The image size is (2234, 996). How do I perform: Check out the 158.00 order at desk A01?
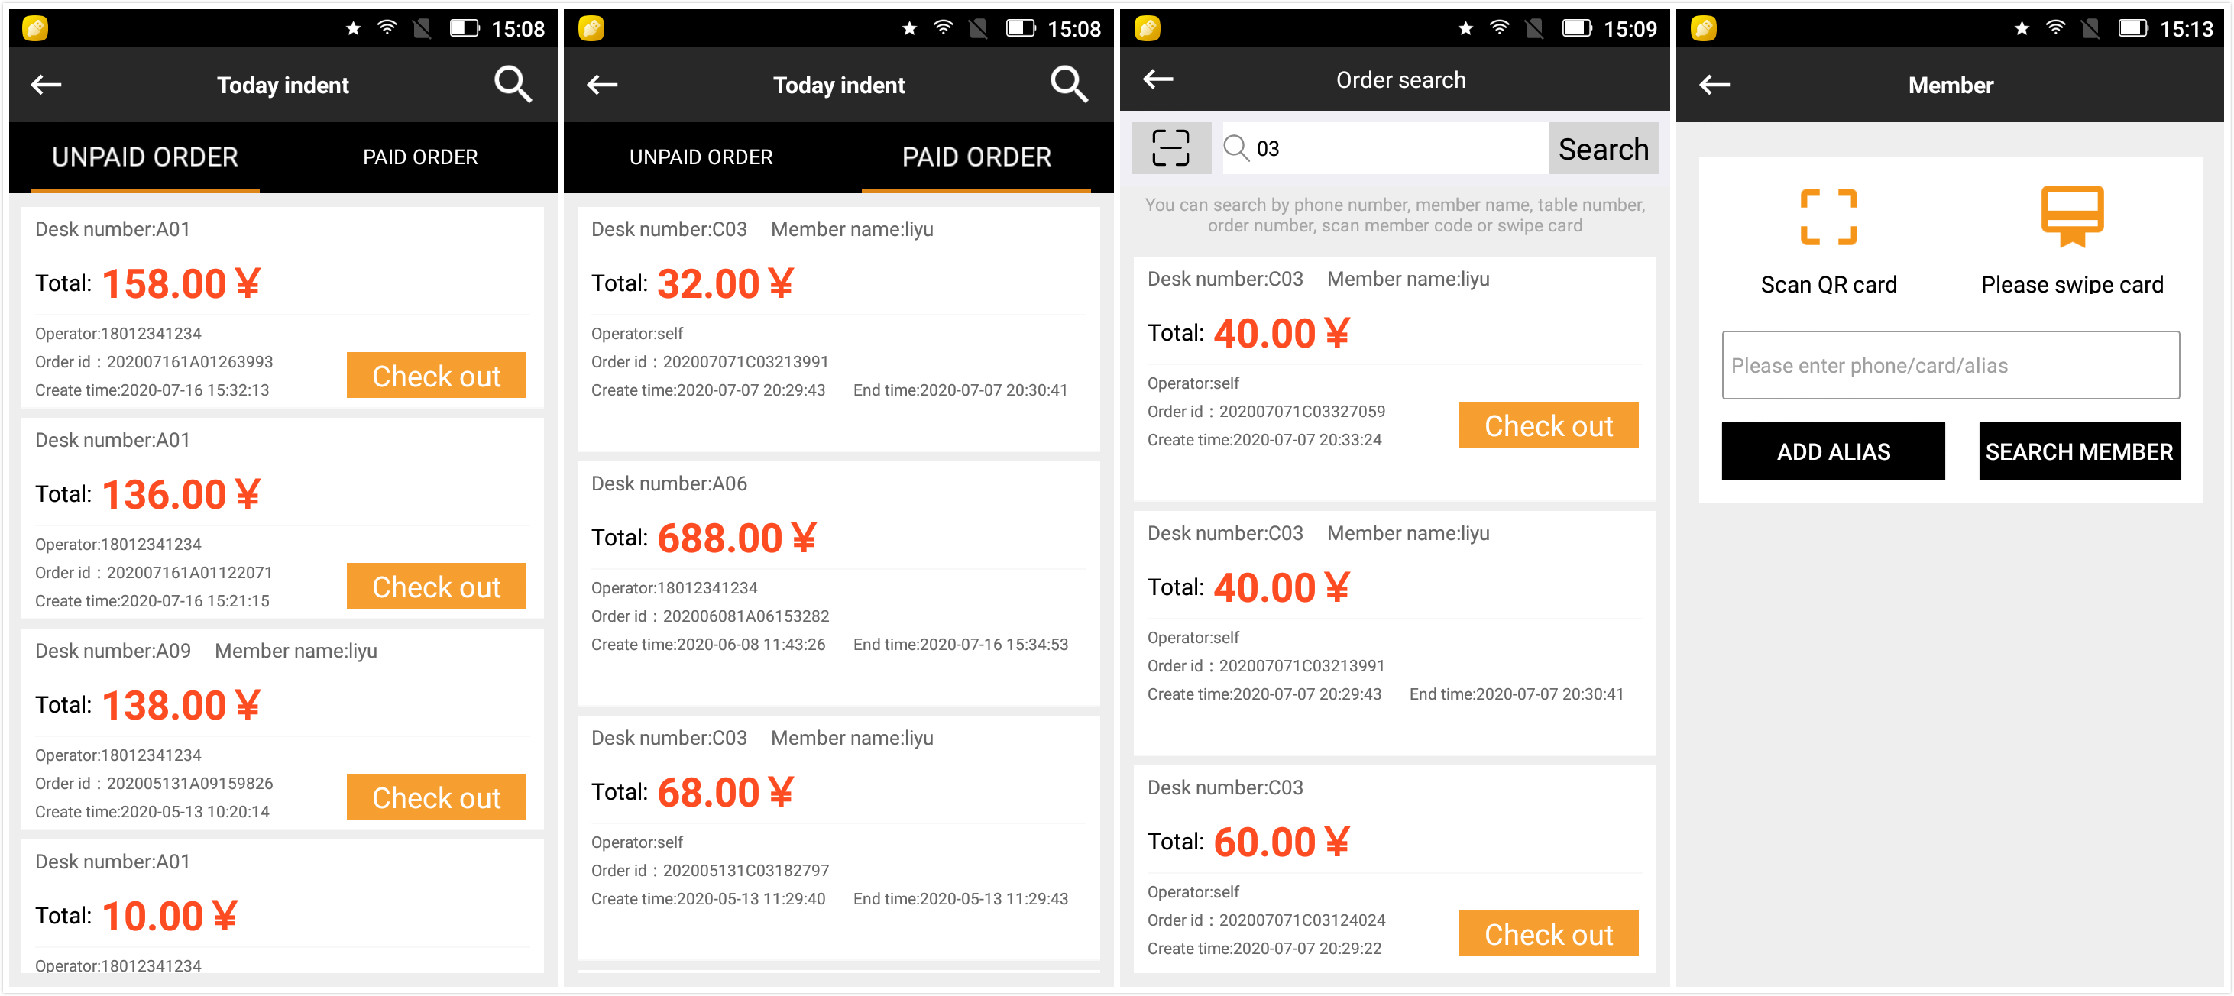436,375
